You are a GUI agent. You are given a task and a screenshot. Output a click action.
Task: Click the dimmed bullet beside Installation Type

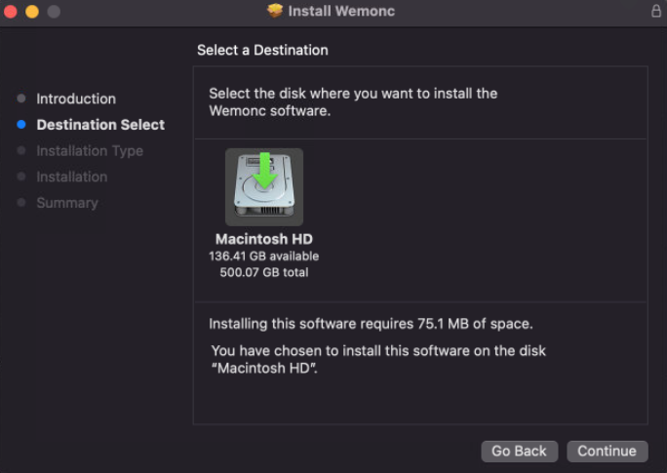click(21, 151)
